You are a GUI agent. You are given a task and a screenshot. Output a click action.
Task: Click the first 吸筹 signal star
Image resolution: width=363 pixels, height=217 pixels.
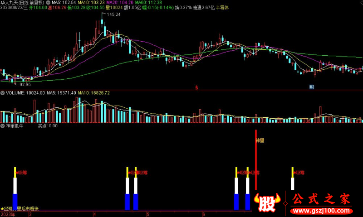tap(21, 173)
